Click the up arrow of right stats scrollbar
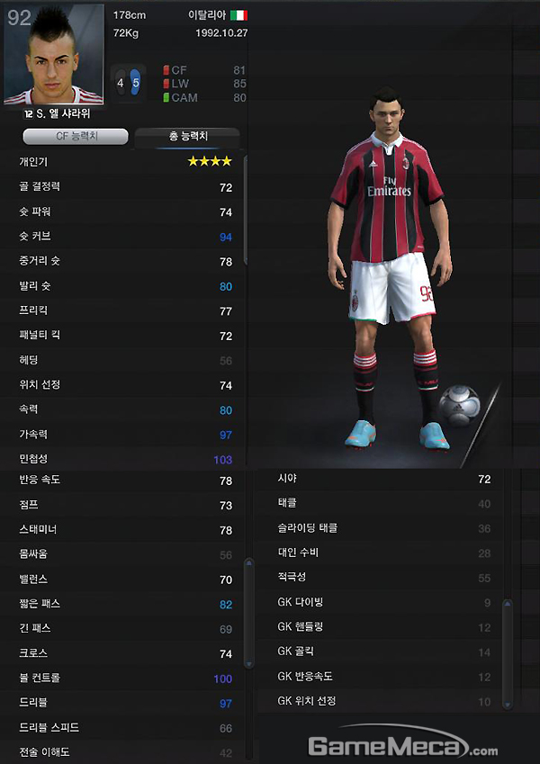540x764 pixels. [x=508, y=605]
